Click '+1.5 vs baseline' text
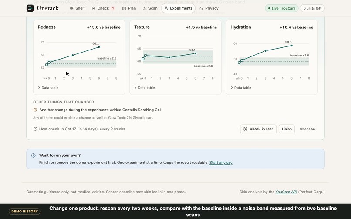 (201, 27)
